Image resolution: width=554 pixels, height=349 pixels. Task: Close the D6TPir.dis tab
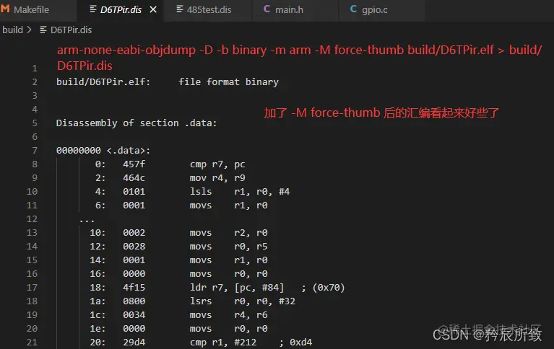(153, 9)
